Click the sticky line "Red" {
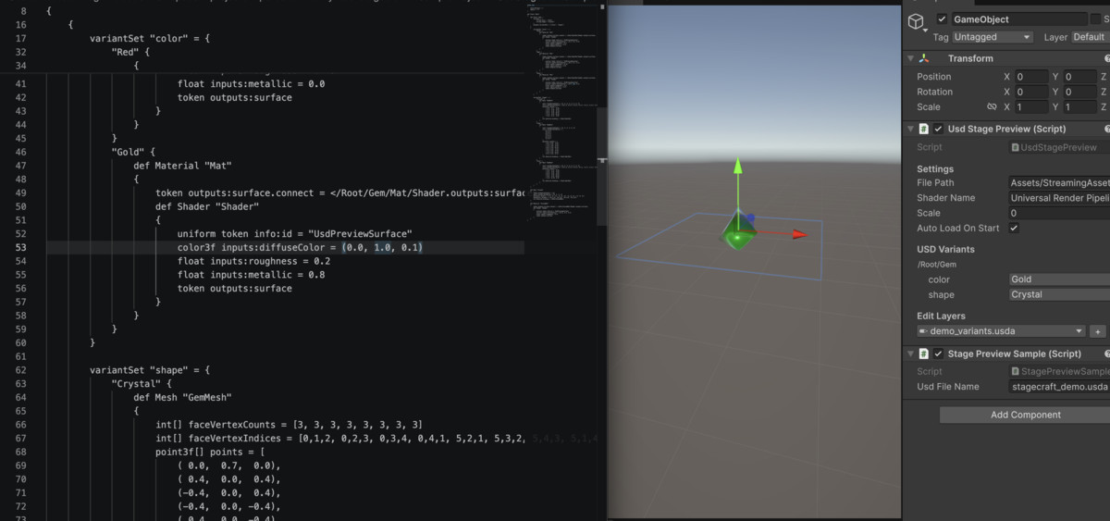The height and width of the screenshot is (521, 1110). 130,52
